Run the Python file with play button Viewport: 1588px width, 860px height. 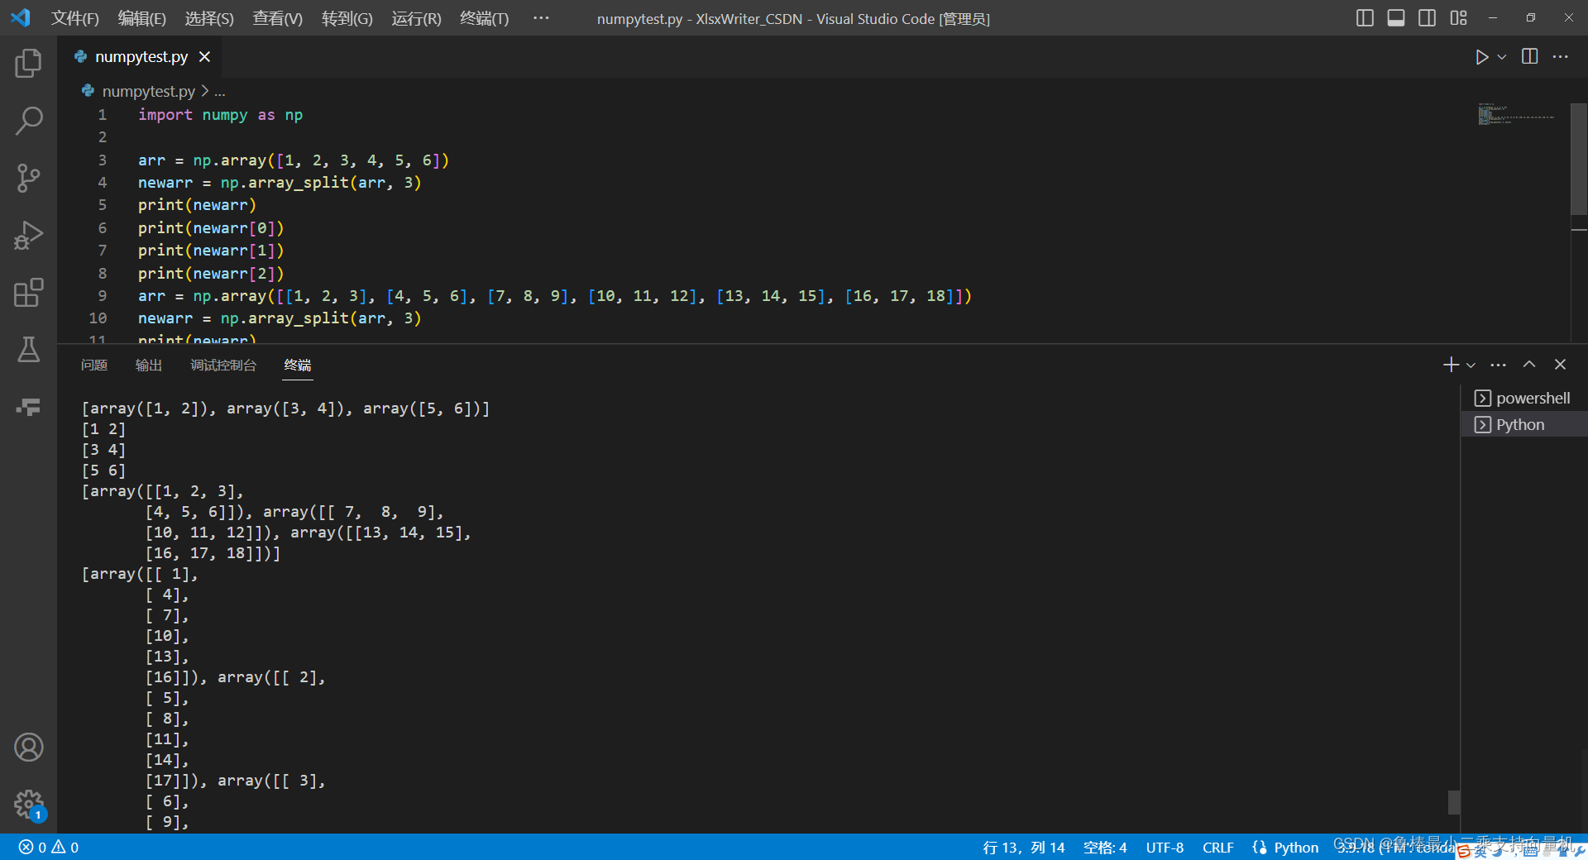point(1481,56)
